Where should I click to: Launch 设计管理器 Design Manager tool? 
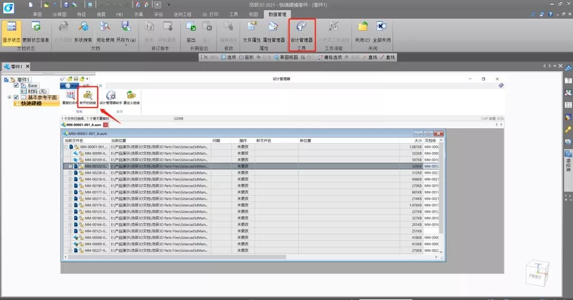point(301,32)
